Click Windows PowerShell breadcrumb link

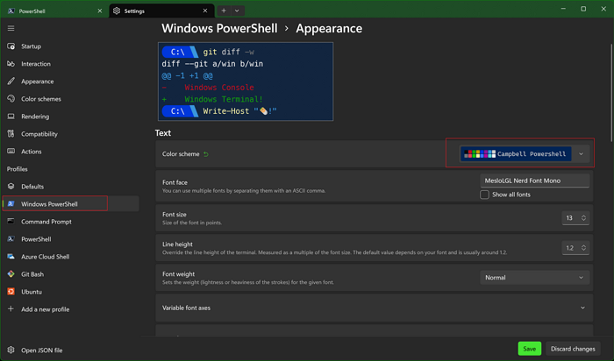(219, 28)
